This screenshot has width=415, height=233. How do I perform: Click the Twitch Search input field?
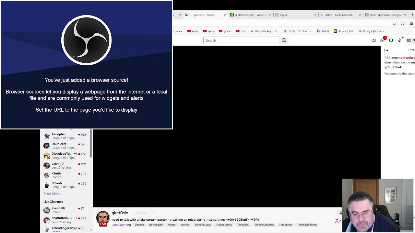[x=242, y=40]
